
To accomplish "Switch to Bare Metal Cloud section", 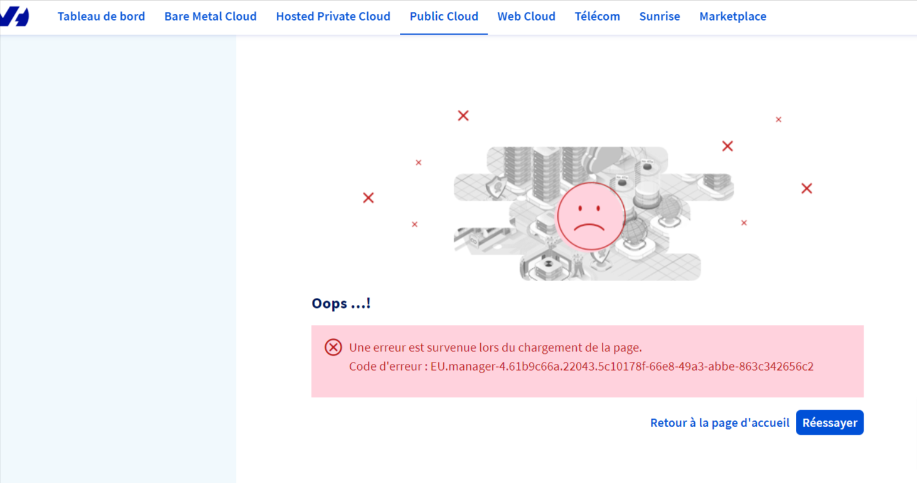I will (210, 16).
